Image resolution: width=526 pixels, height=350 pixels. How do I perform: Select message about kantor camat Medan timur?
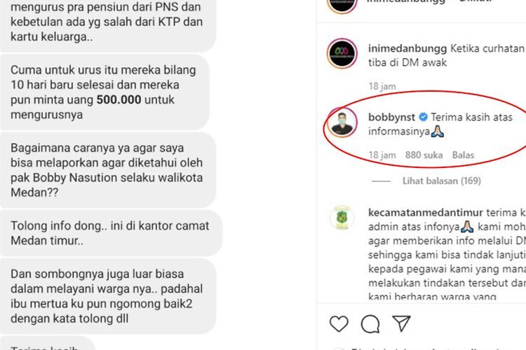pos(111,233)
